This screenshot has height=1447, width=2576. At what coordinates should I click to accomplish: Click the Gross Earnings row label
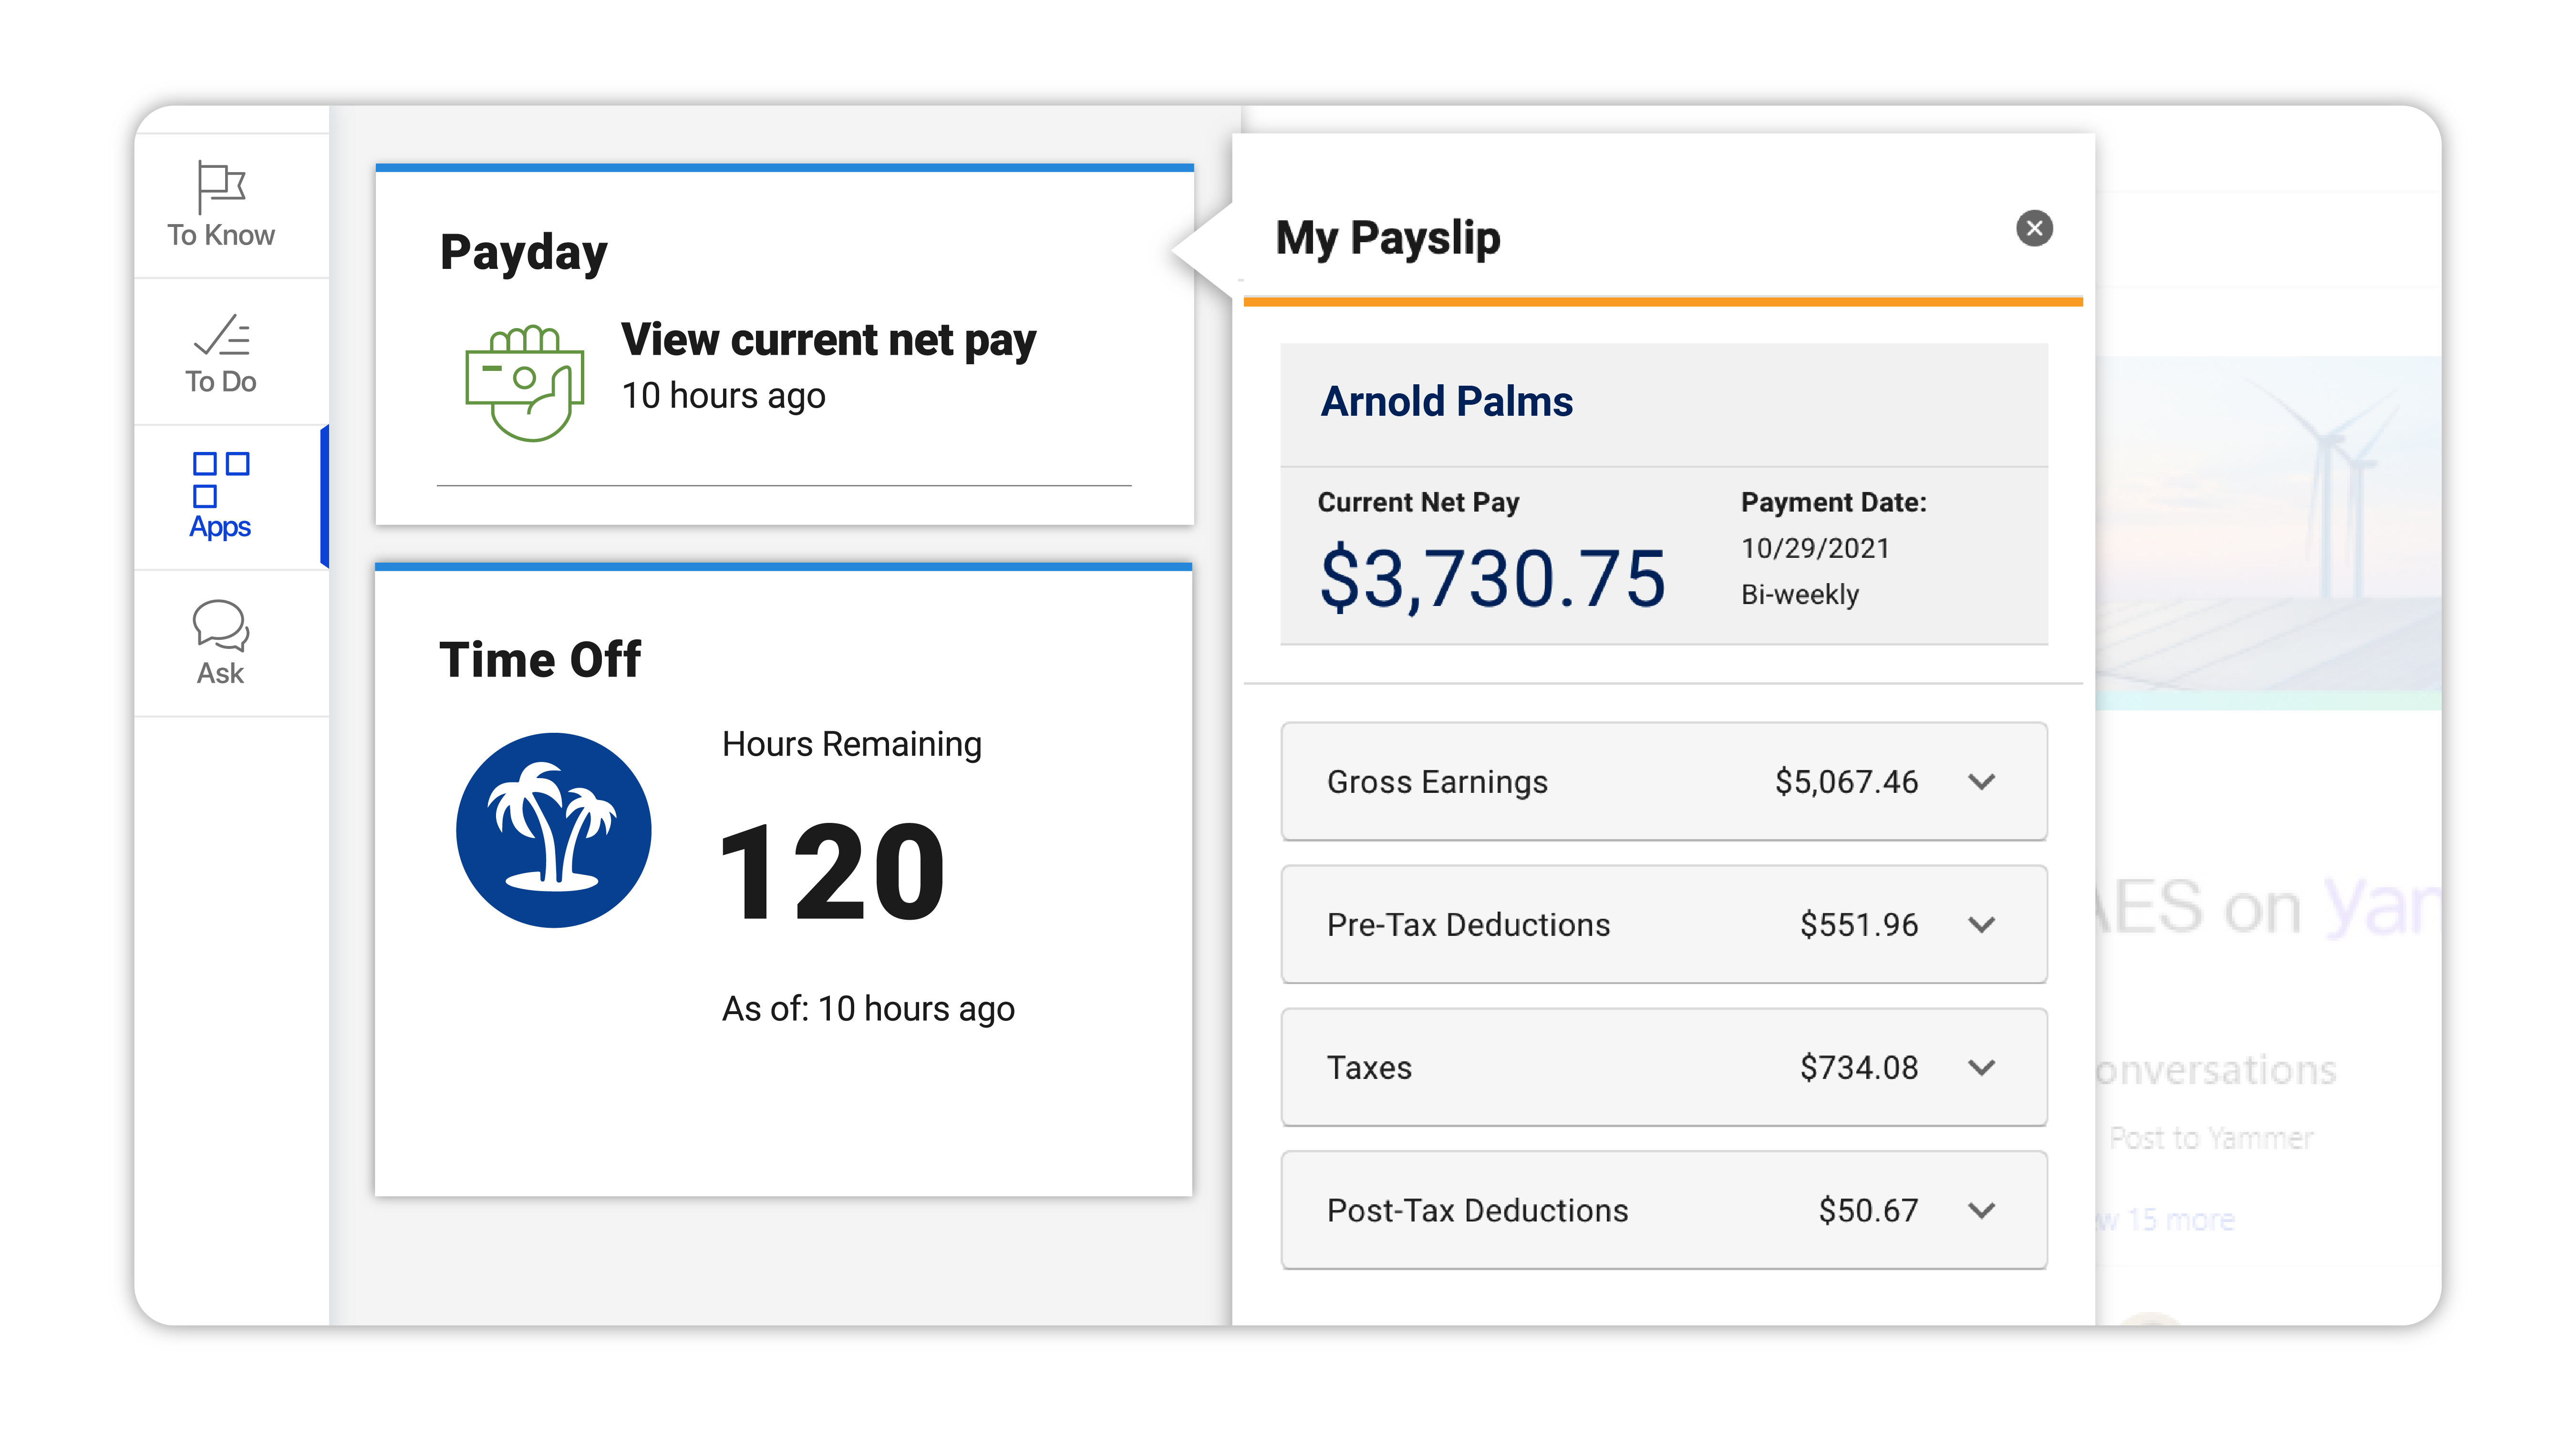click(x=1437, y=782)
